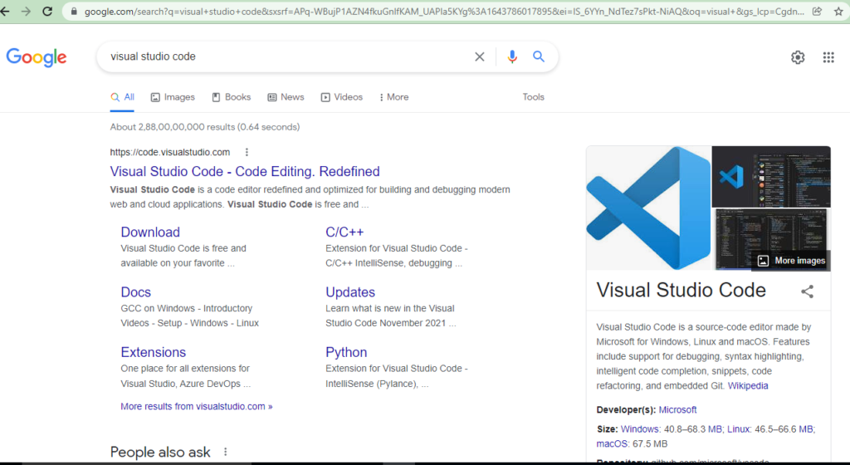This screenshot has width=850, height=465.
Task: Click the 46.5–66.6 MB size value
Action: pyautogui.click(x=784, y=429)
